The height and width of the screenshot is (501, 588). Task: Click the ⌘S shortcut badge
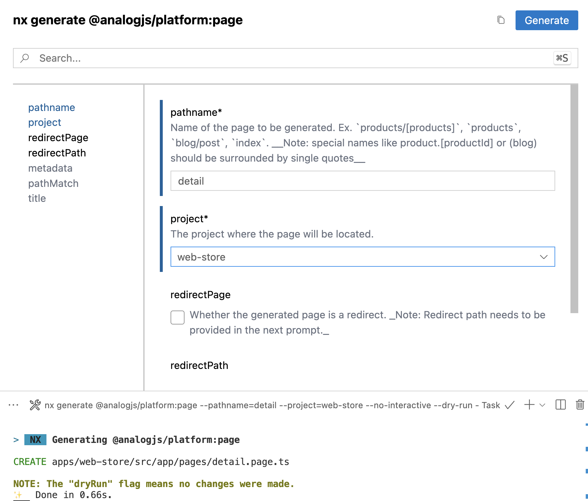click(562, 58)
